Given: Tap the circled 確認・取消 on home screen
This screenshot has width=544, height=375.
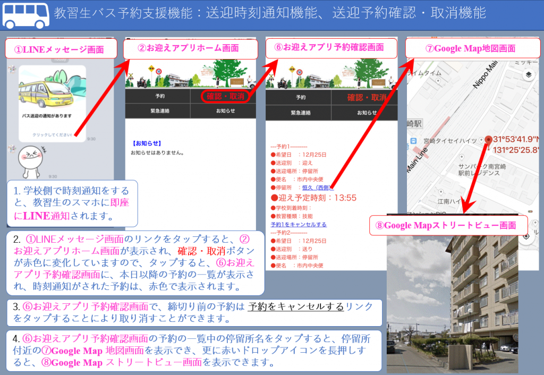Looking at the screenshot, I should (225, 97).
